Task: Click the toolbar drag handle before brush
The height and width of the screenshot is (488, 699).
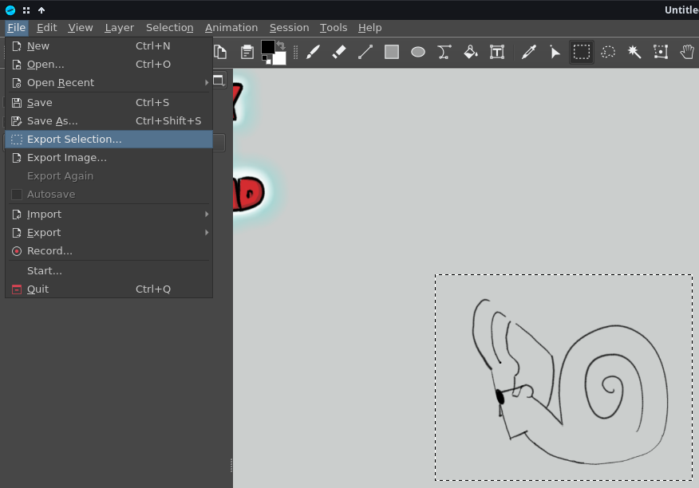Action: pyautogui.click(x=295, y=53)
